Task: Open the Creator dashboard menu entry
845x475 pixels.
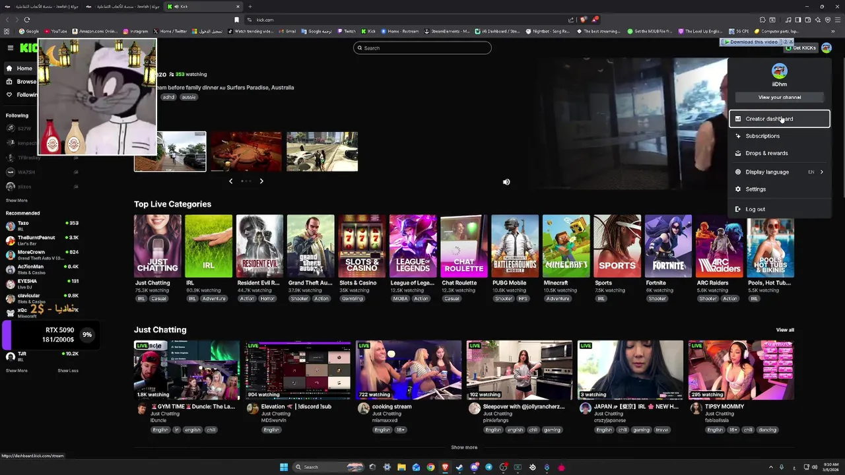Action: click(779, 119)
